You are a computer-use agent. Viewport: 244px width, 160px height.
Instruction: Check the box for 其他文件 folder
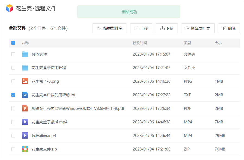tap(13, 54)
